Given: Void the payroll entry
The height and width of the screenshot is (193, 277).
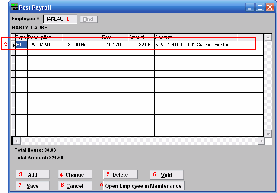Looking at the screenshot, I should click(166, 175).
